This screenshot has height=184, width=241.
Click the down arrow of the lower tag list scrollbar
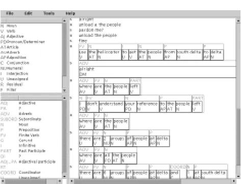(x=64, y=176)
